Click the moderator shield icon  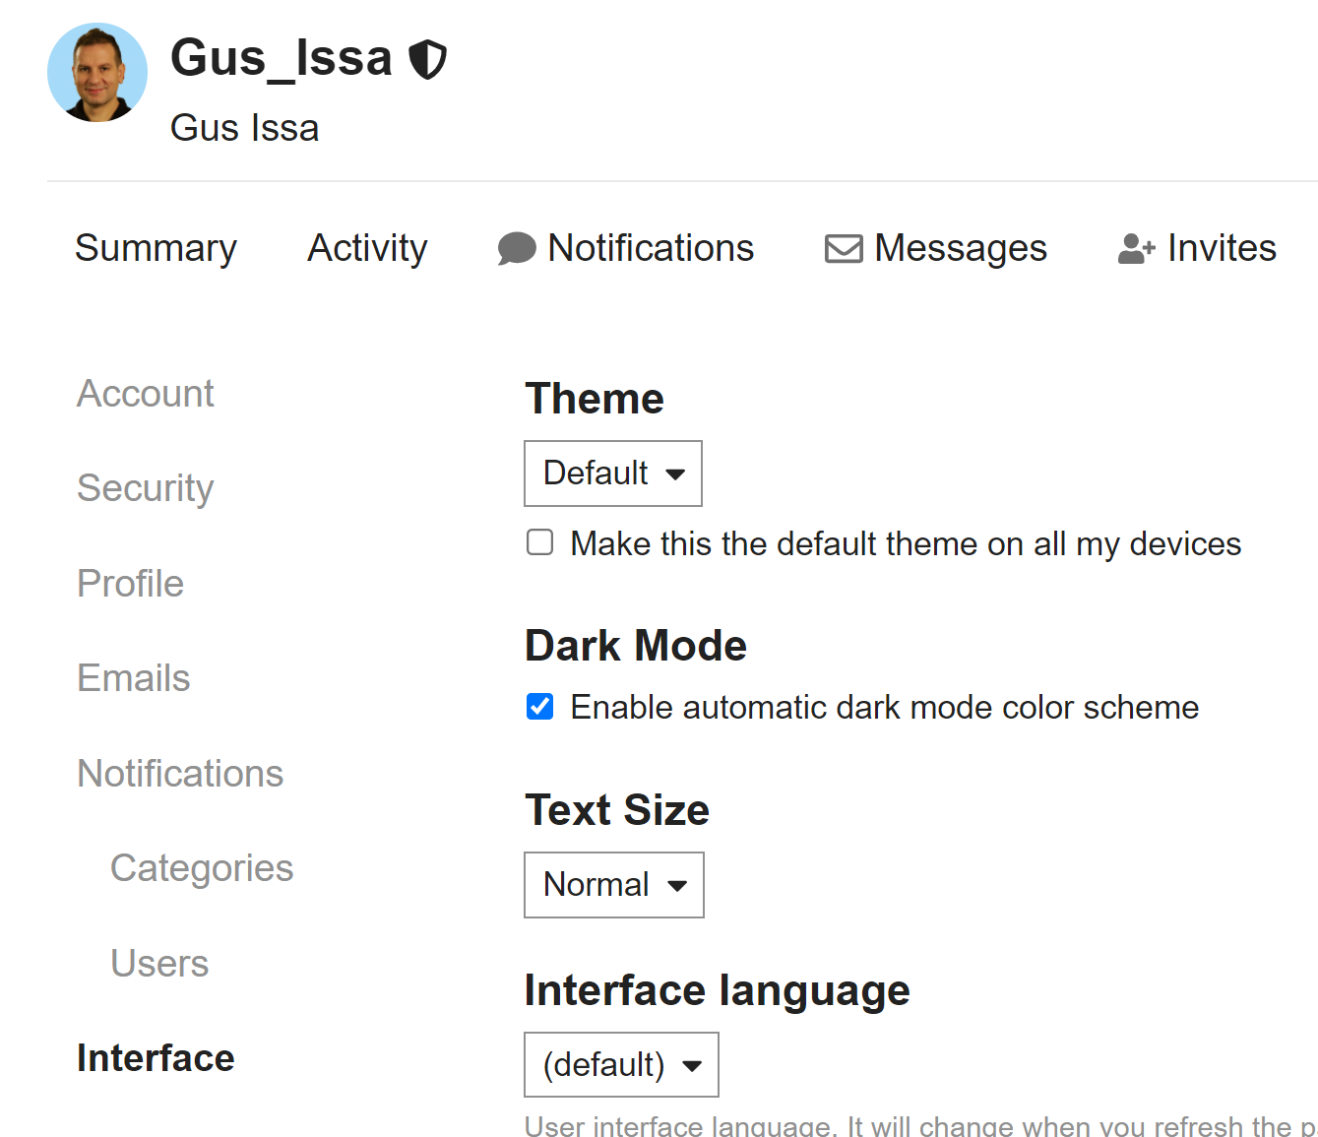tap(428, 59)
